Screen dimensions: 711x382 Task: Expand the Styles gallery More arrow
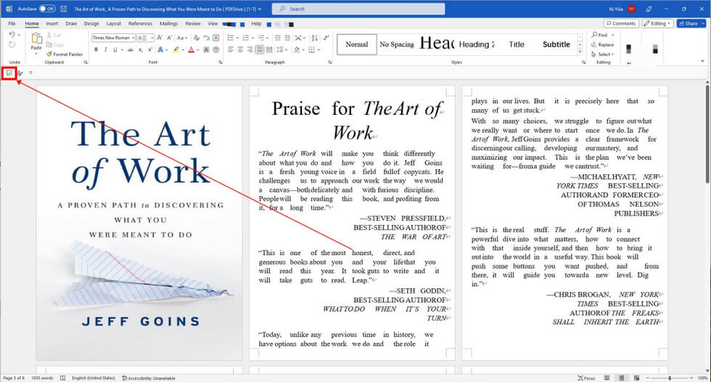580,52
